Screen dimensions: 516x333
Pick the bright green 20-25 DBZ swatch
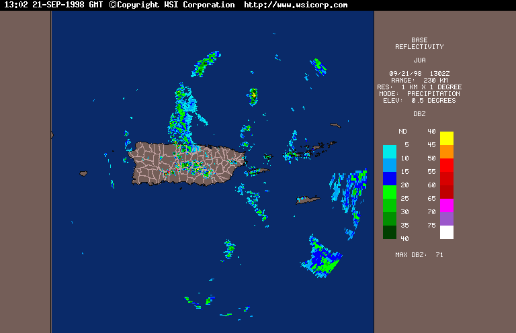[x=389, y=192]
